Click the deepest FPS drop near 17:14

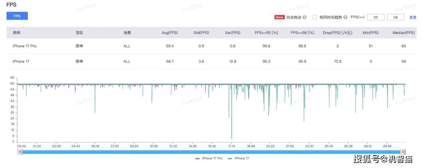[x=232, y=138]
